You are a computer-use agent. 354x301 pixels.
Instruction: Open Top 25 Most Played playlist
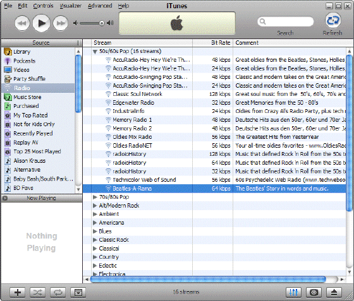click(x=38, y=151)
